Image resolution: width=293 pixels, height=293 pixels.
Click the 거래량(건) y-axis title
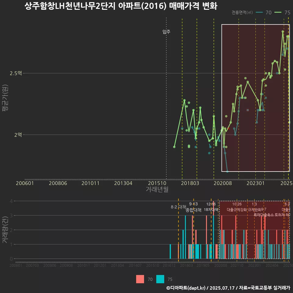(x=5, y=230)
